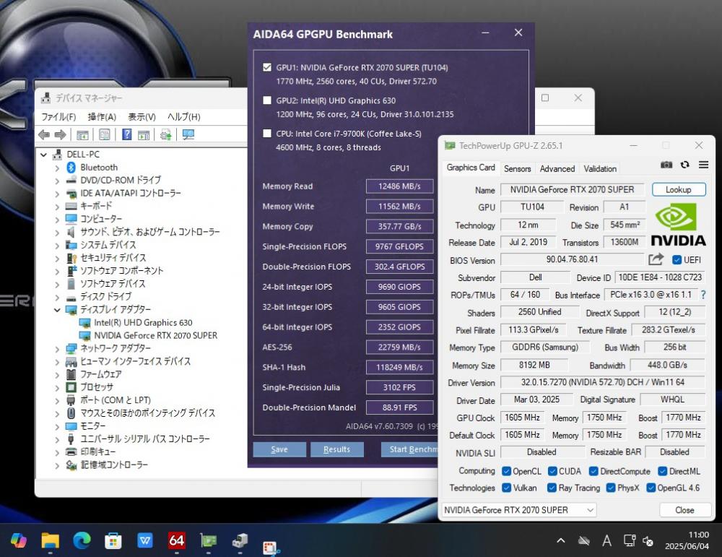Image resolution: width=722 pixels, height=557 pixels.
Task: Switch to the Advanced tab
Action: [557, 168]
